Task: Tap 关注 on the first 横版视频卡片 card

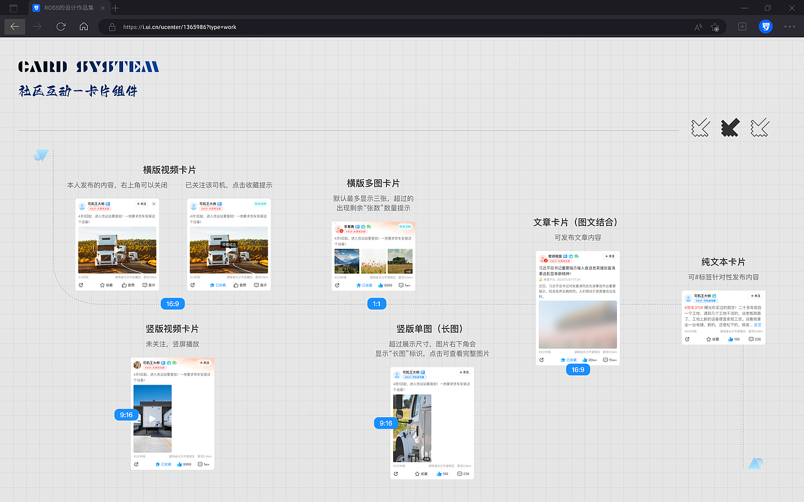Action: (142, 204)
